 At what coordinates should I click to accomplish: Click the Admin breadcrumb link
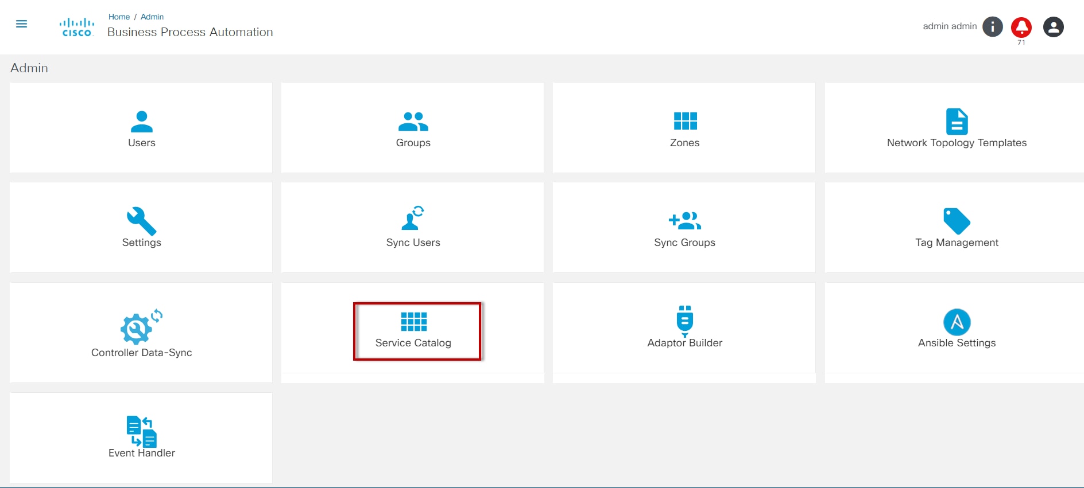click(152, 17)
